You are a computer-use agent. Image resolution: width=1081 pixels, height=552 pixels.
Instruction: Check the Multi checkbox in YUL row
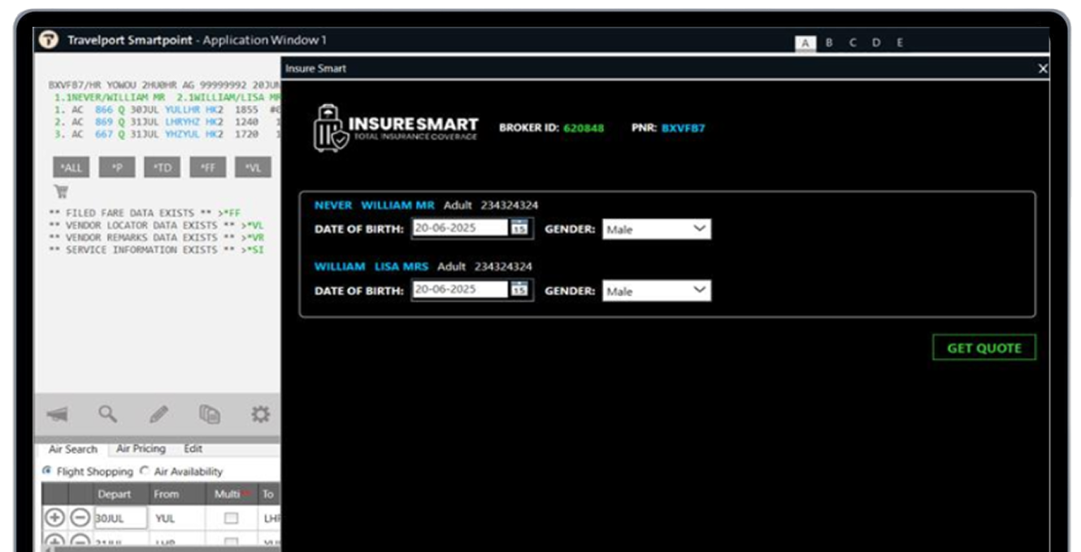[232, 518]
